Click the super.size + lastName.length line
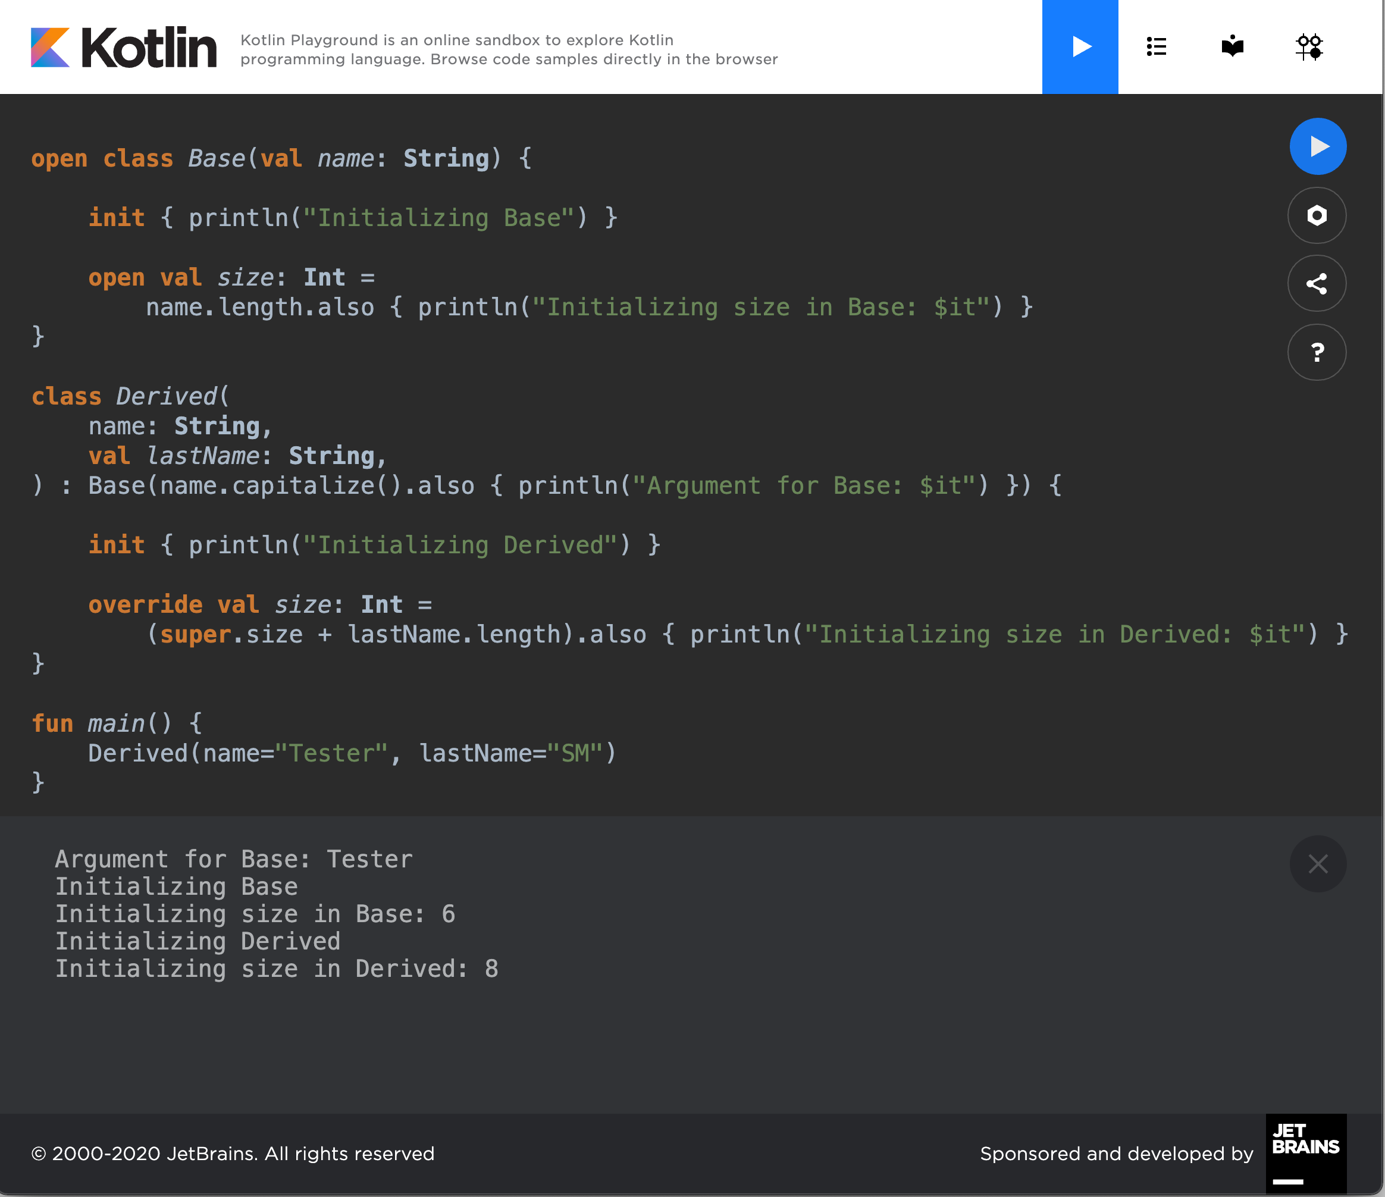This screenshot has height=1197, width=1385. (747, 634)
